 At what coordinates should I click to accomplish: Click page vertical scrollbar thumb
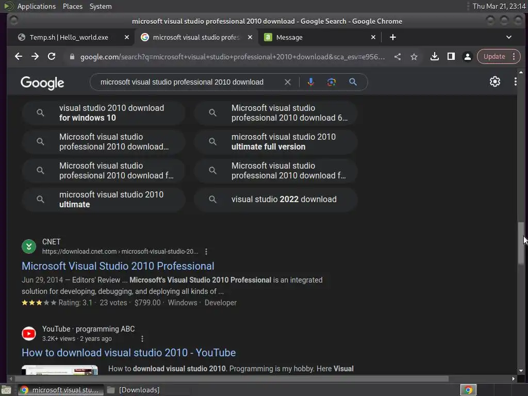tap(521, 243)
